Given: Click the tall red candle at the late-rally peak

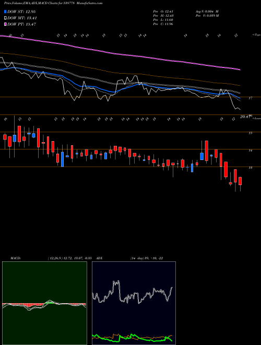Looking at the screenshot, I should pos(206,151).
